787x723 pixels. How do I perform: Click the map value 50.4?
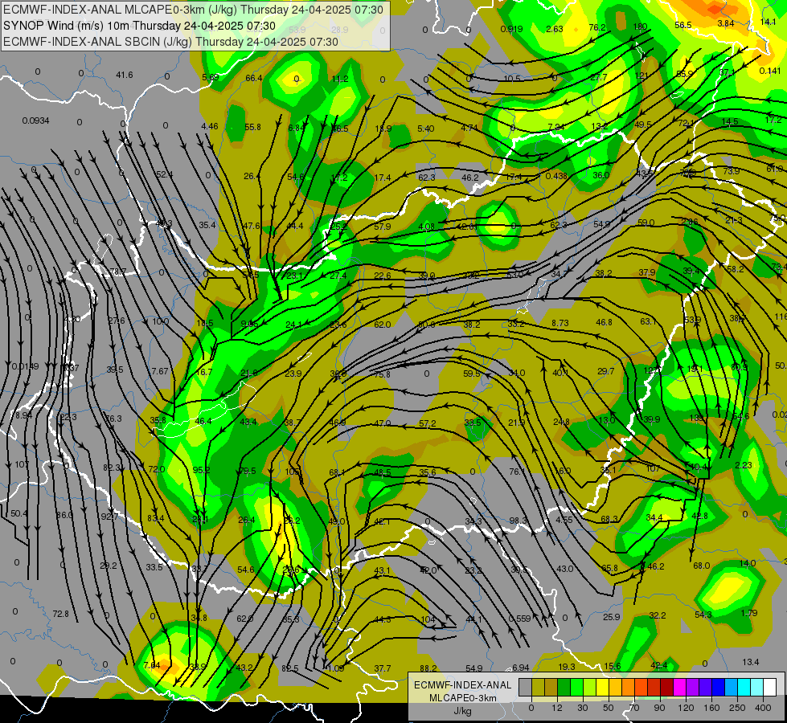[19, 514]
